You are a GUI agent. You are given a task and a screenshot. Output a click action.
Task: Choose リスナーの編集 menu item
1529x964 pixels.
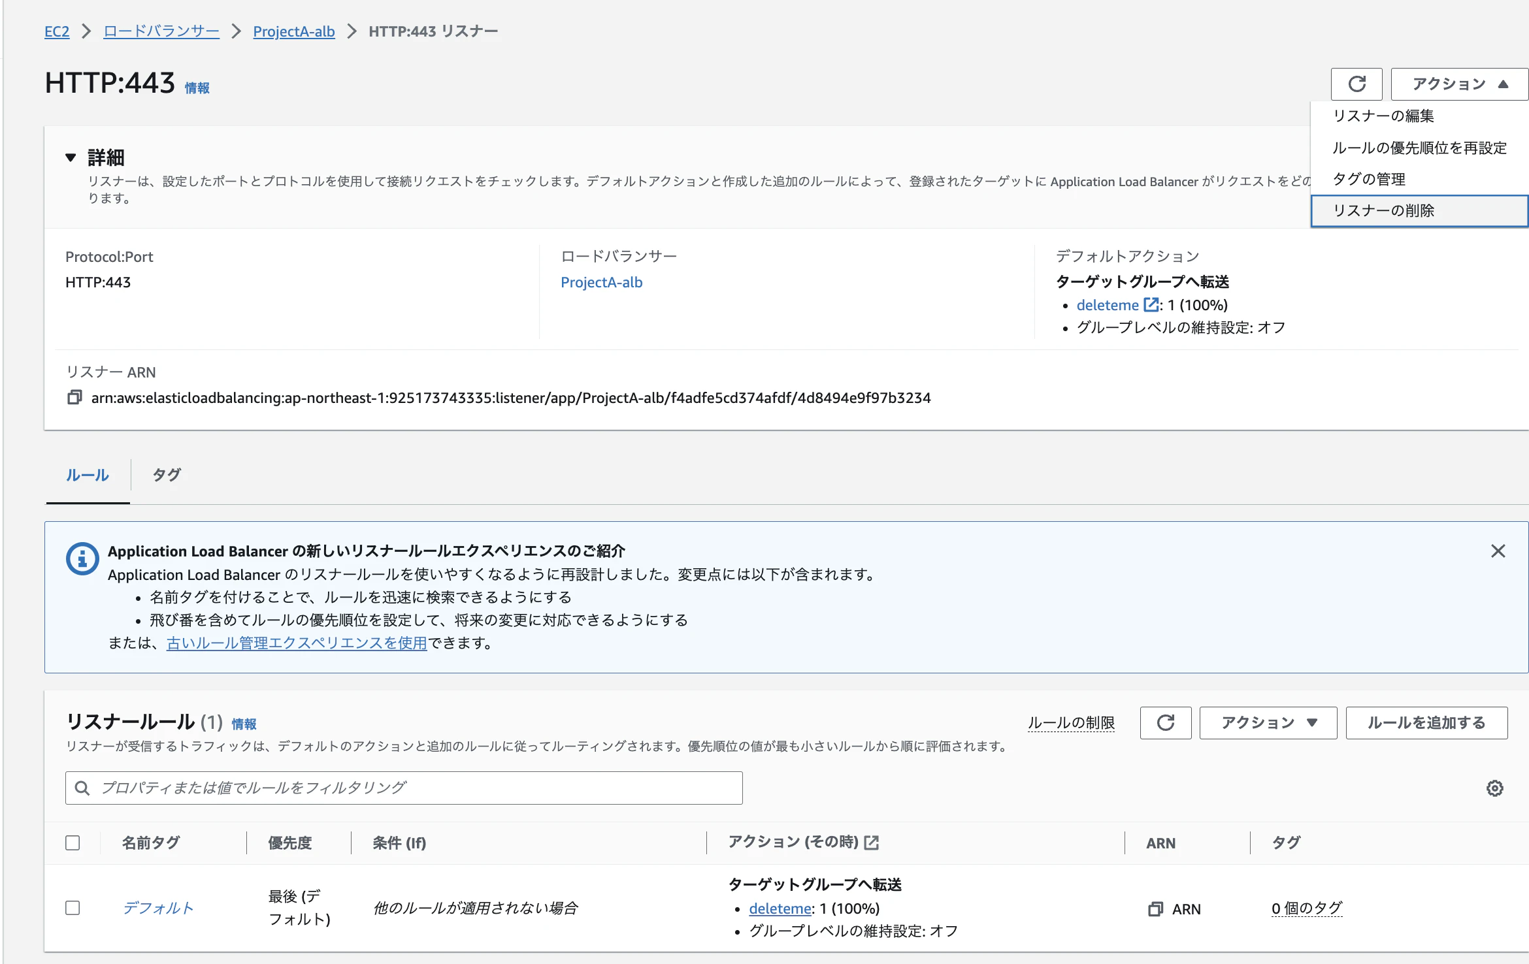coord(1383,116)
